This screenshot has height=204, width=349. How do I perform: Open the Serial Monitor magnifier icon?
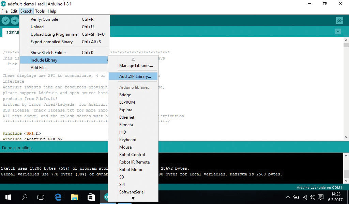point(339,21)
